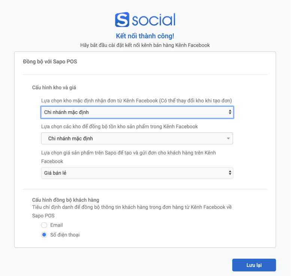Click the 'Lựa chọn các kho để đồng bộ tồn kho' label
Viewport: 291px width, 276px height.
(119, 127)
